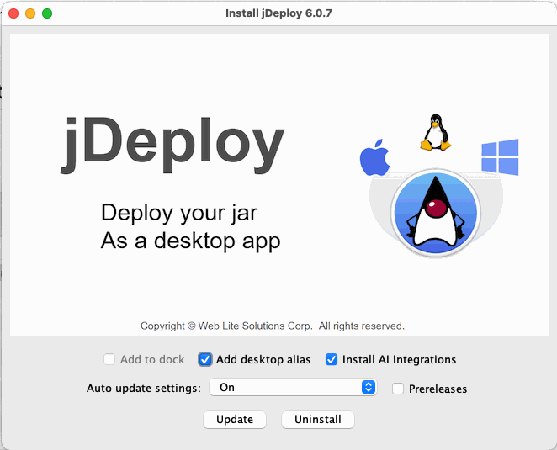Uncheck the Add desktop alias checkbox
The width and height of the screenshot is (557, 450).
point(205,359)
